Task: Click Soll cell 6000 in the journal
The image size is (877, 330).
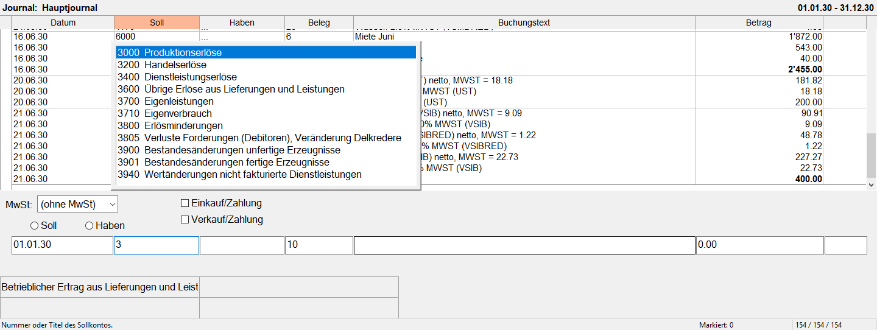Action: click(x=125, y=37)
